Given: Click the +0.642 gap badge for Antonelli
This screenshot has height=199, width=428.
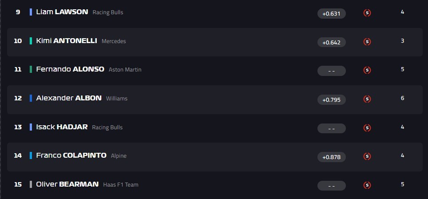Looking at the screenshot, I should click(x=331, y=42).
